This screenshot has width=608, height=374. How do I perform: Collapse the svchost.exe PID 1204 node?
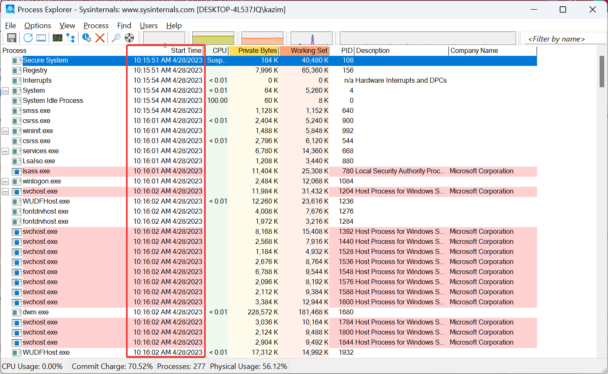point(5,191)
